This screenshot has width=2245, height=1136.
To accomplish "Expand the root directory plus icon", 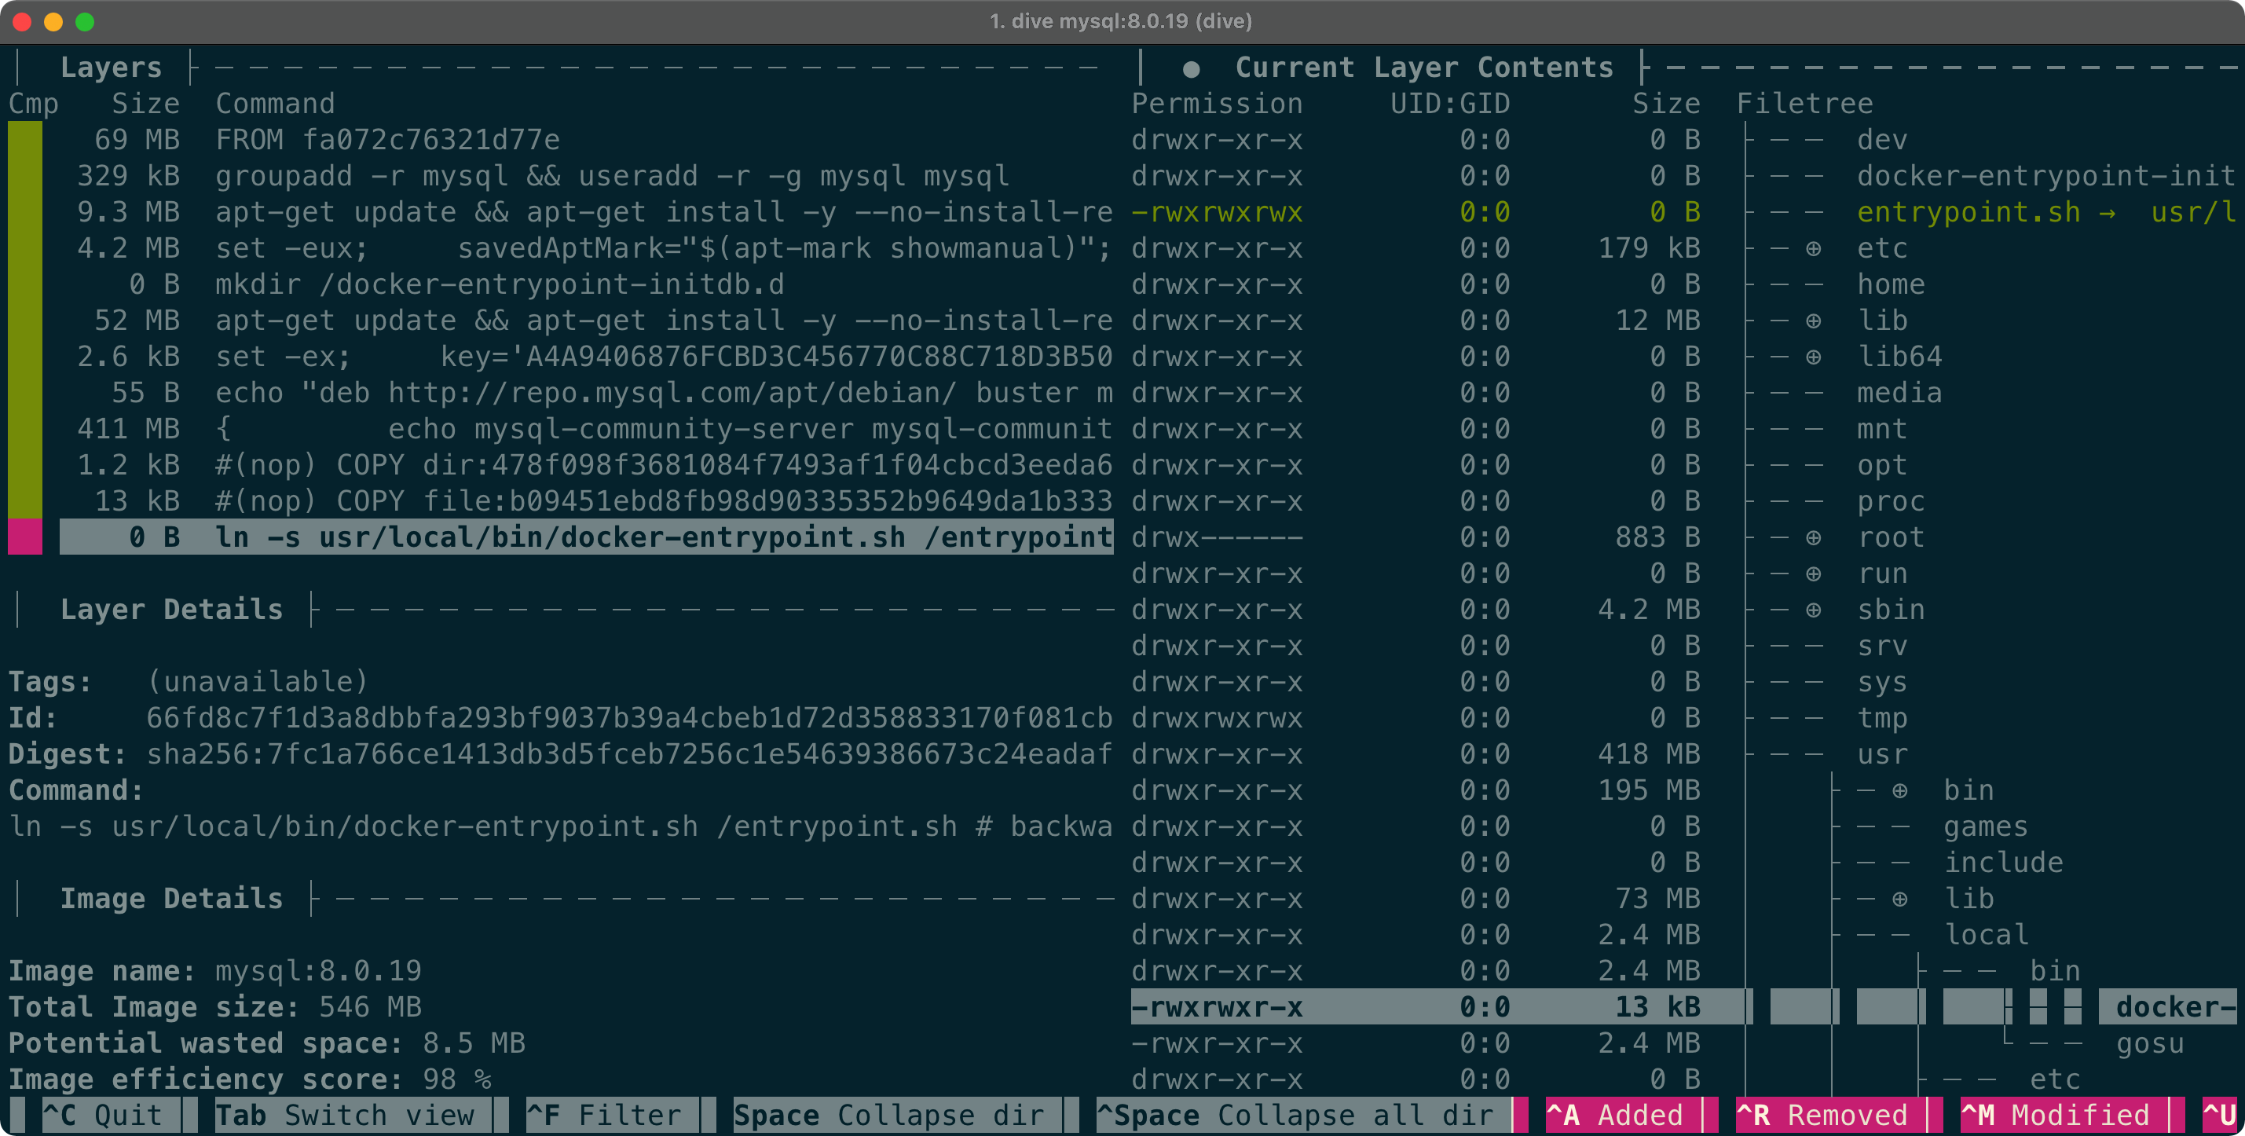I will click(1813, 538).
